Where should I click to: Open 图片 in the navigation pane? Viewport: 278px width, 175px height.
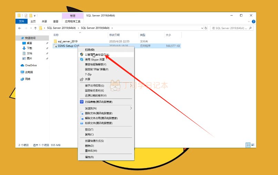coord(29,59)
